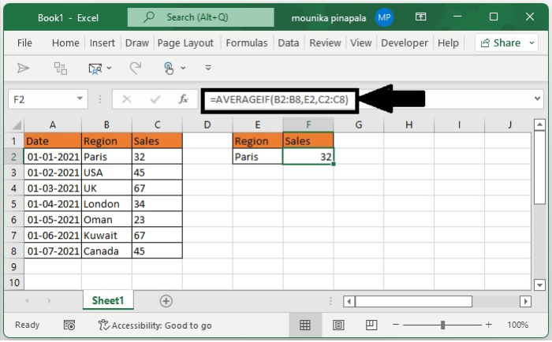
Task: Expand the Touch/Mouse mode dropdown arrow
Action: (x=183, y=68)
